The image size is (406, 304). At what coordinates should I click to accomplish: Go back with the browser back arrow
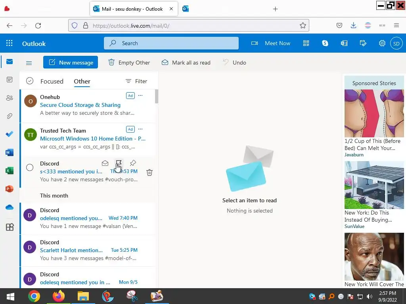click(10, 26)
